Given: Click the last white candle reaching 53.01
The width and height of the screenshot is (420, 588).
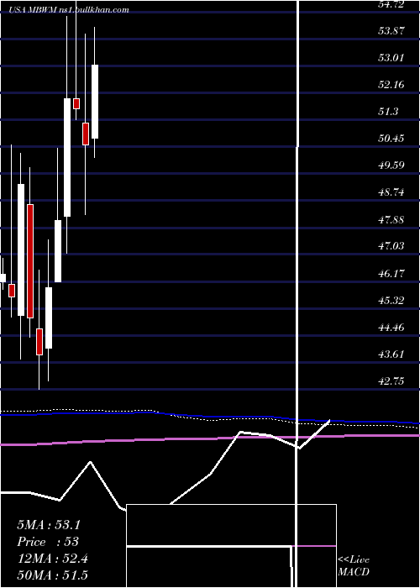Looking at the screenshot, I should pyautogui.click(x=95, y=102).
